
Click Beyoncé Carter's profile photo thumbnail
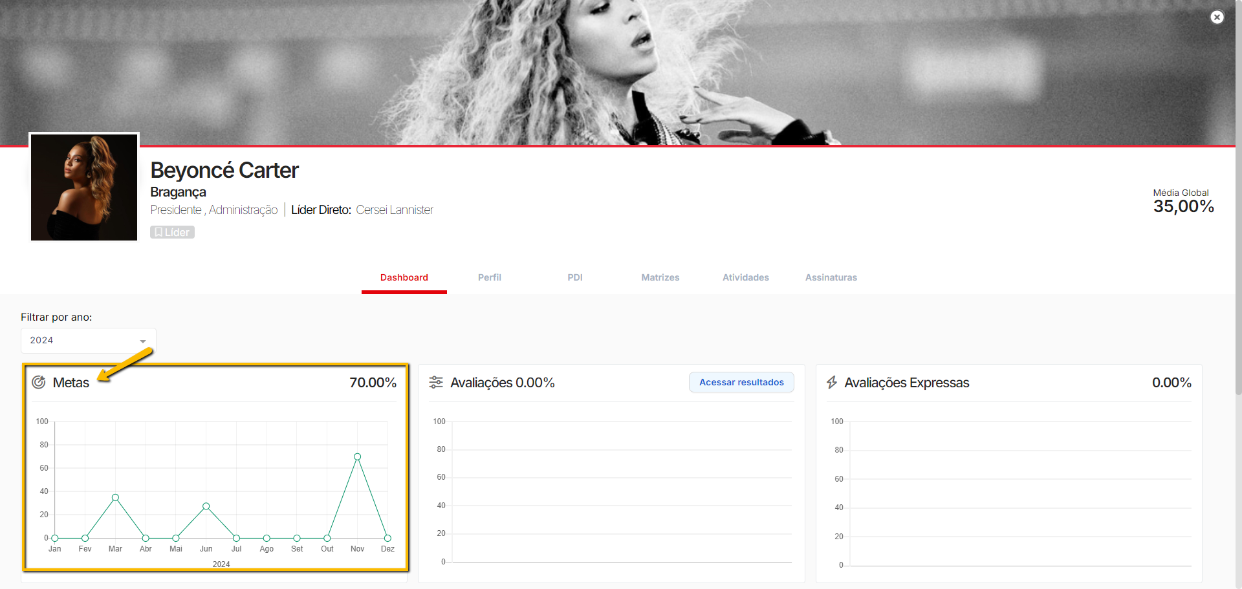coord(84,187)
